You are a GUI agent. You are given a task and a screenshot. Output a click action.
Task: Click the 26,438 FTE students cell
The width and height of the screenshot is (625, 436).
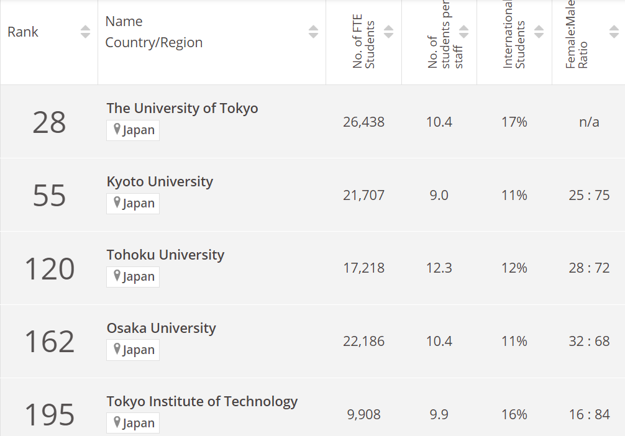pyautogui.click(x=363, y=122)
